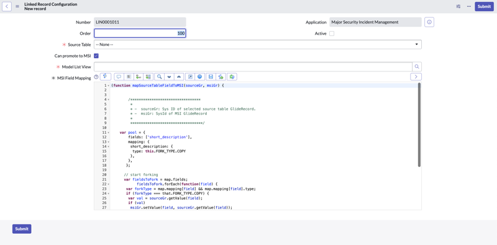The height and width of the screenshot is (245, 497).
Task: Click 'var val = sourceGr.getValue(field);' line
Action: [165, 198]
